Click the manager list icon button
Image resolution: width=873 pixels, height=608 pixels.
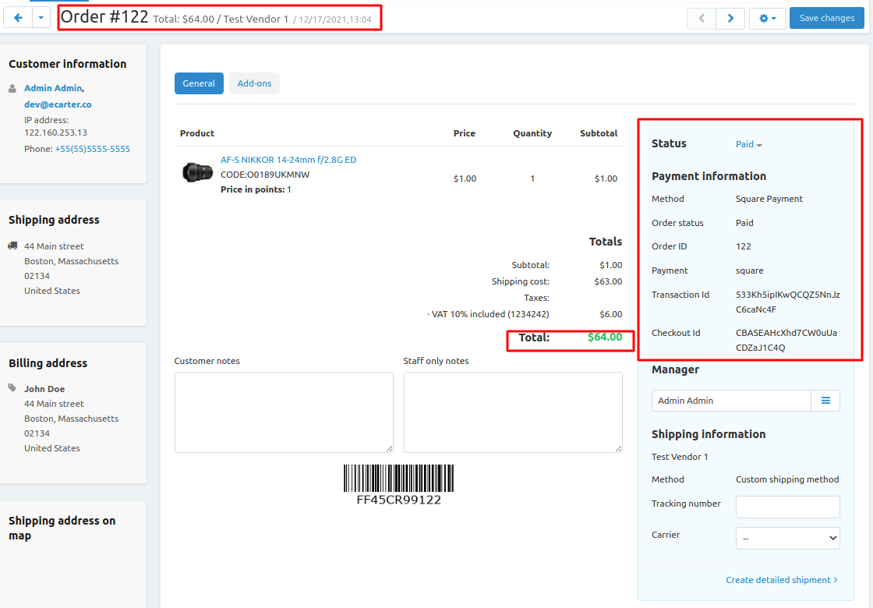coord(825,401)
